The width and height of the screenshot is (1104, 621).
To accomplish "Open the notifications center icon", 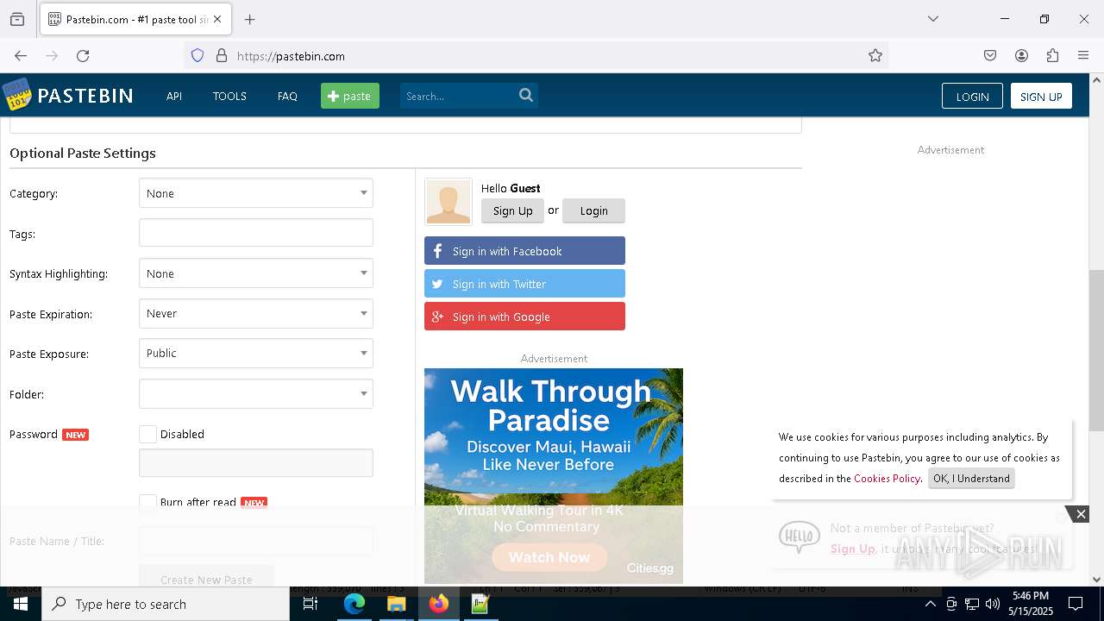I will click(x=1076, y=604).
